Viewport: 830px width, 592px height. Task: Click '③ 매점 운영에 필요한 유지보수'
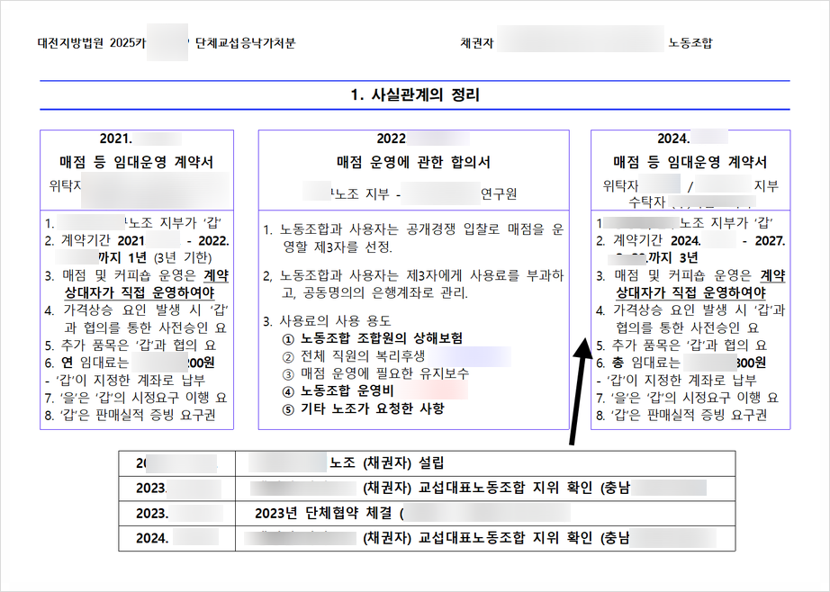click(x=375, y=374)
